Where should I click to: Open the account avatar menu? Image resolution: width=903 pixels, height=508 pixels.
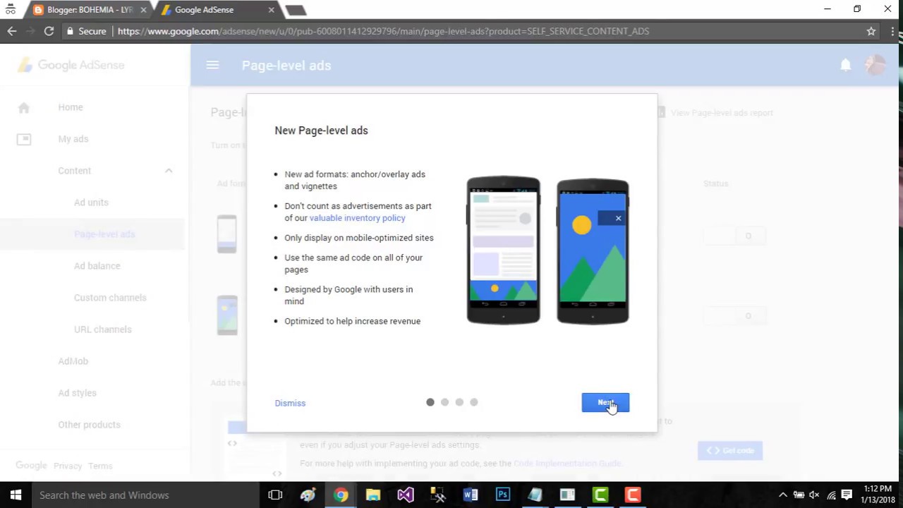(x=875, y=65)
